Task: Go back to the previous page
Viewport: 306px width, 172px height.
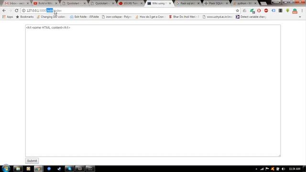Action: (4, 11)
